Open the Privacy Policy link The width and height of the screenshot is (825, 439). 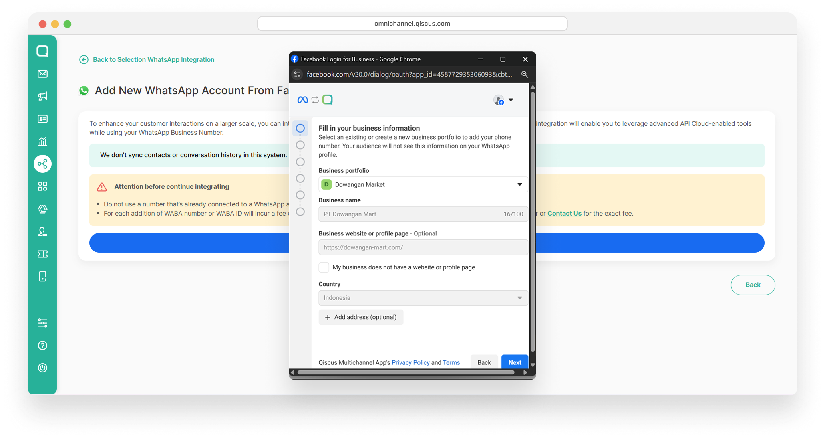[410, 362]
